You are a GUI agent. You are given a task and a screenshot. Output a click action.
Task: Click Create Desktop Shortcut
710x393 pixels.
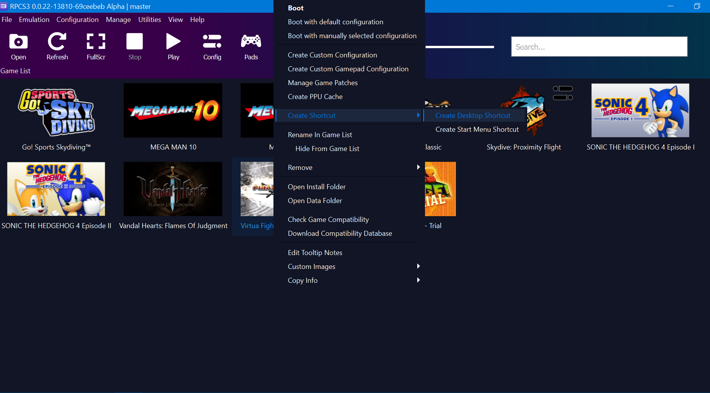(x=472, y=115)
